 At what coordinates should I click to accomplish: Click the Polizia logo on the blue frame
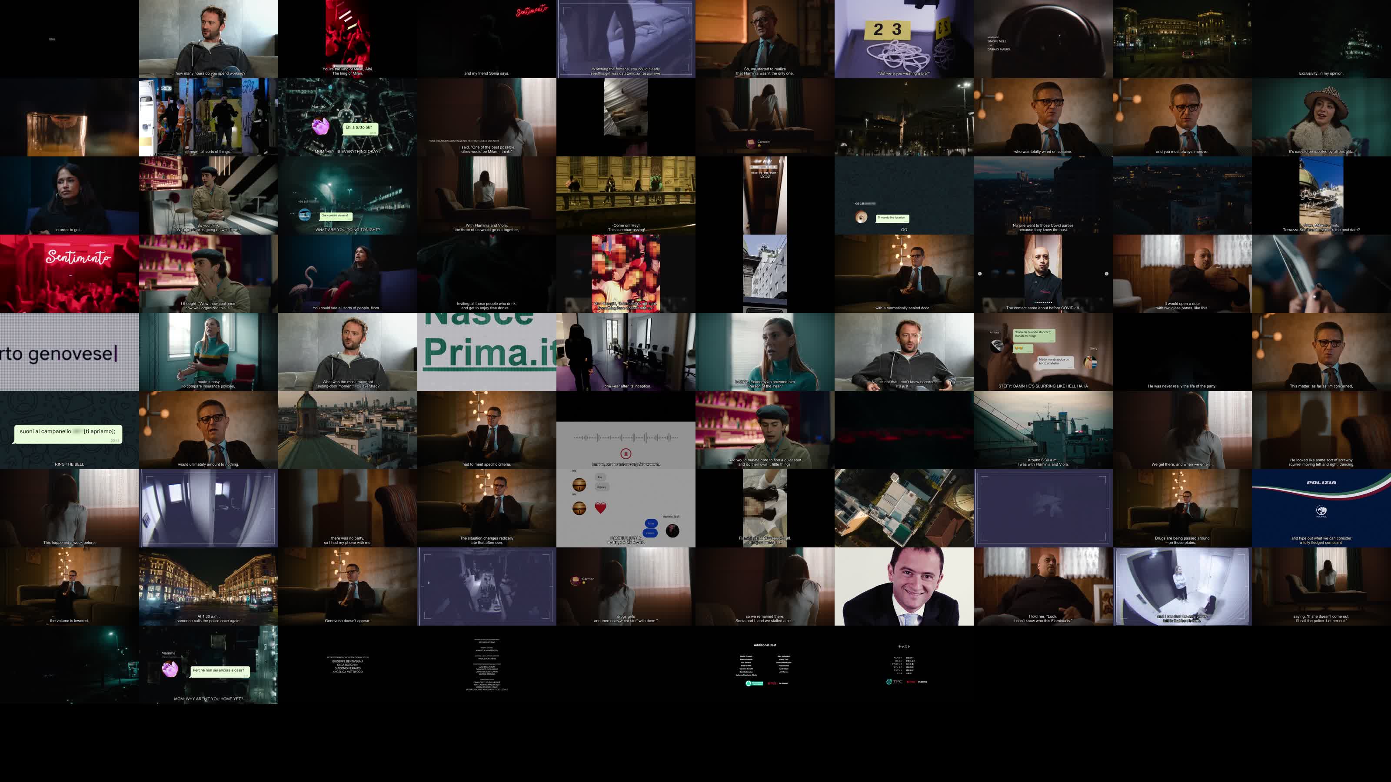click(x=1321, y=483)
